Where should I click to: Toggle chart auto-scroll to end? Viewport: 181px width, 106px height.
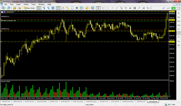point(58,8)
